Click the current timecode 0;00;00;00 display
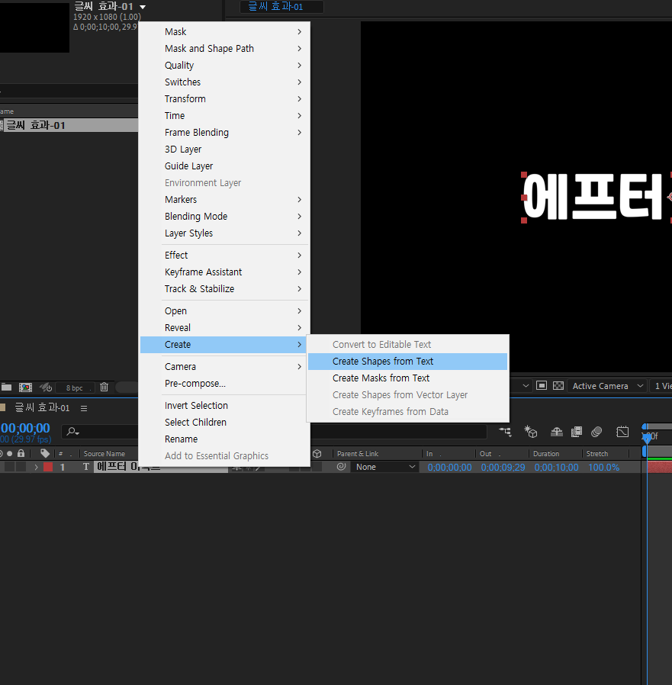Screen dimensions: 672x685 pos(25,428)
